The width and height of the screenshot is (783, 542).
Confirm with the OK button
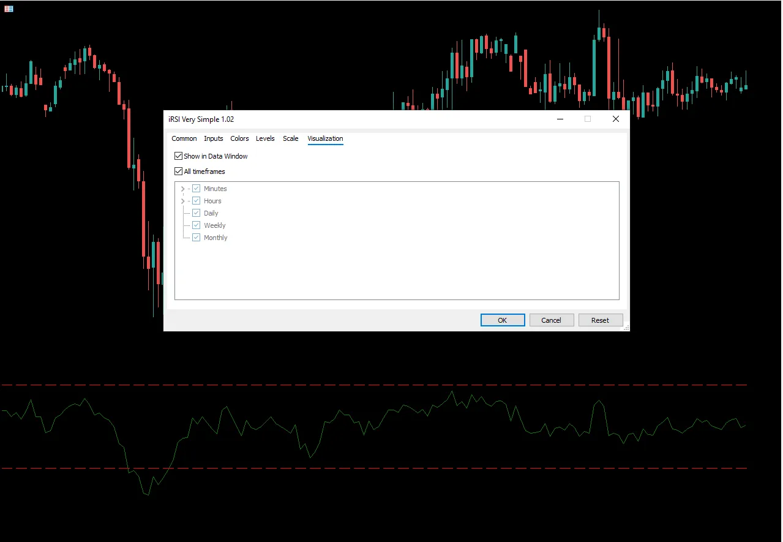tap(503, 320)
